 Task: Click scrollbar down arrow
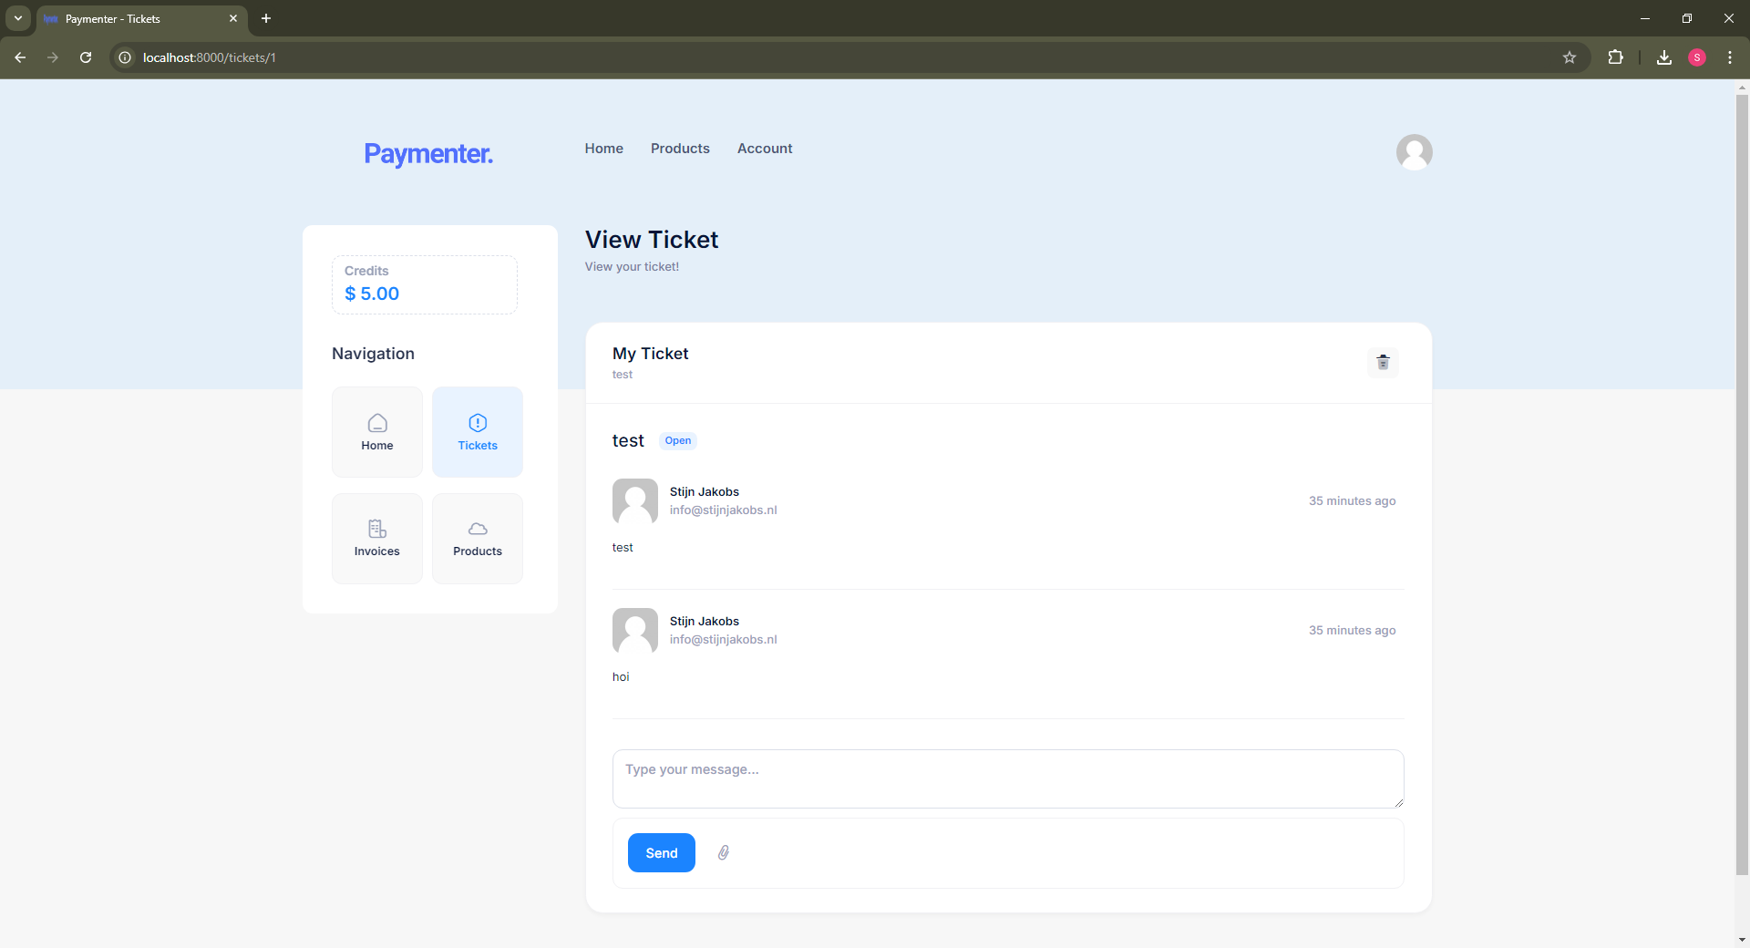click(x=1742, y=940)
